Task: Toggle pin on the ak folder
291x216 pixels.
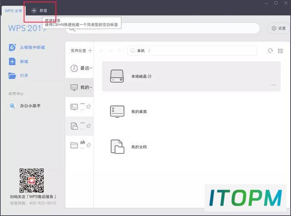Action: tap(89, 145)
